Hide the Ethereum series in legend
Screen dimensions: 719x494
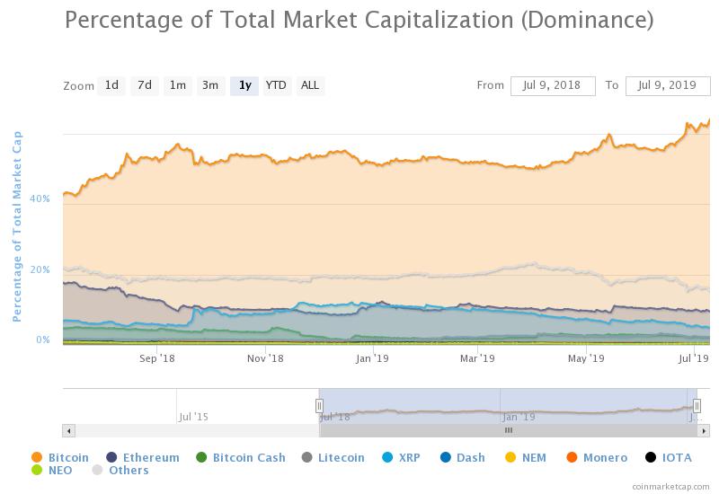(x=112, y=457)
